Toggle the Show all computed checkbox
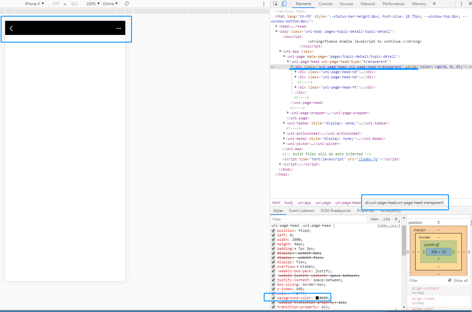This screenshot has height=312, width=472. click(x=450, y=280)
